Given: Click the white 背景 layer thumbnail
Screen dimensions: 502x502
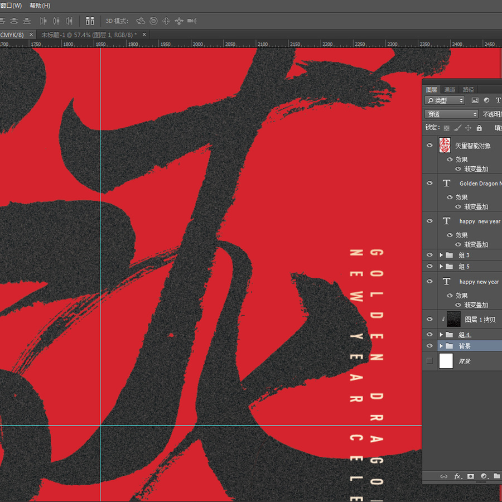Looking at the screenshot, I should click(x=446, y=361).
